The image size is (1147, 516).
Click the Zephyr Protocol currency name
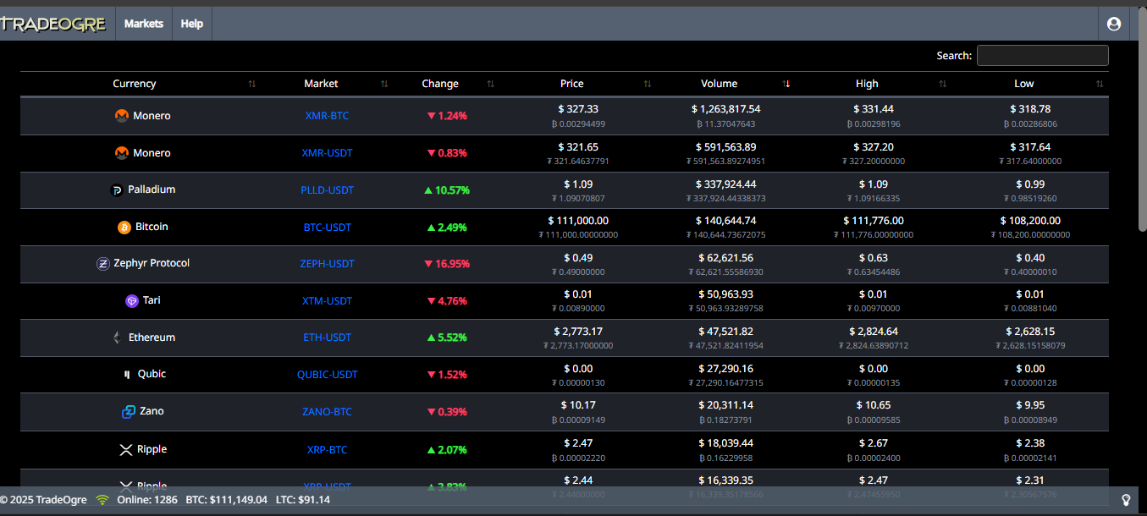tap(152, 263)
